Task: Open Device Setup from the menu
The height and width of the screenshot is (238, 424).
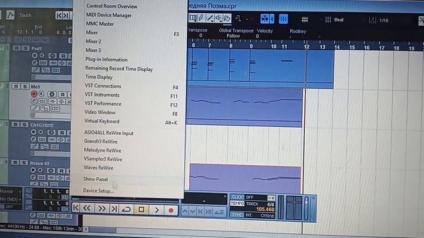Action: tap(98, 191)
